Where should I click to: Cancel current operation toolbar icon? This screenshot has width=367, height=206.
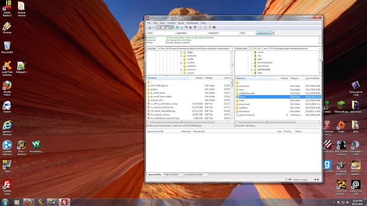coord(186,27)
